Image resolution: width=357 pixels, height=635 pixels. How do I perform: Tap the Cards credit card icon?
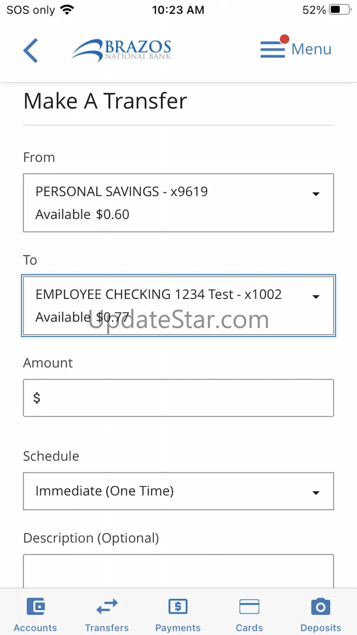[249, 607]
